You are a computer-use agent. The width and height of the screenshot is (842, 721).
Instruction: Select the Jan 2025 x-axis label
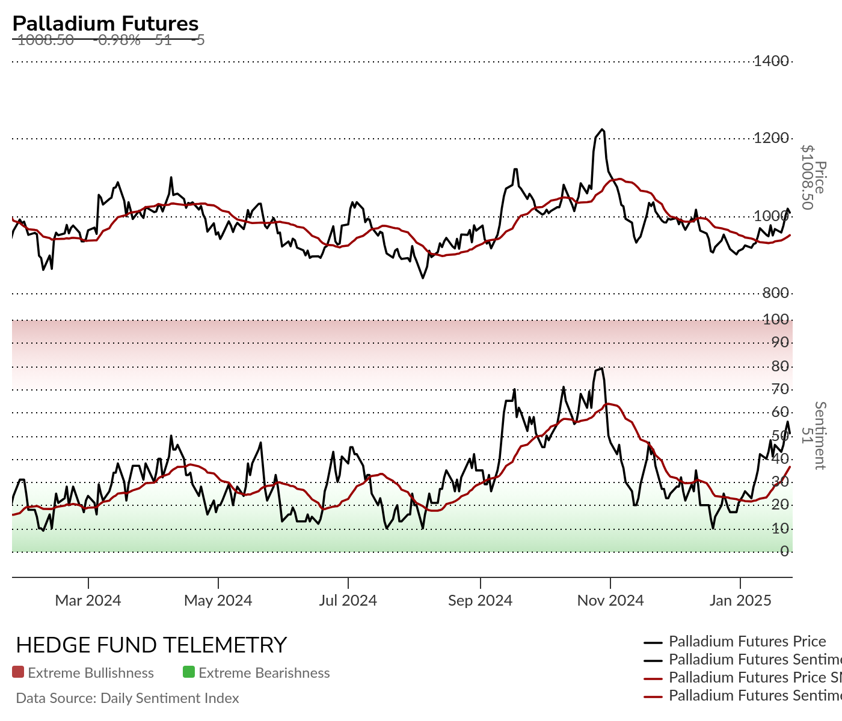coord(740,600)
